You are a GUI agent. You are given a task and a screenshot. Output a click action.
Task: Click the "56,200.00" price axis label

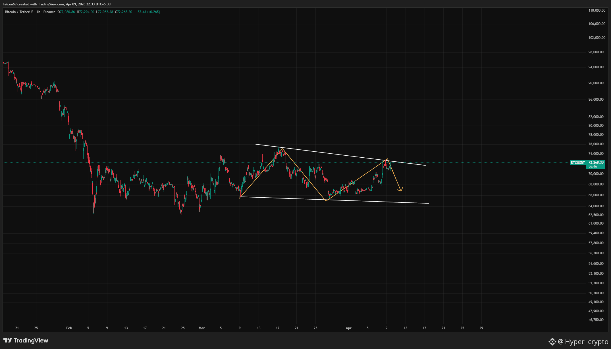pos(596,253)
